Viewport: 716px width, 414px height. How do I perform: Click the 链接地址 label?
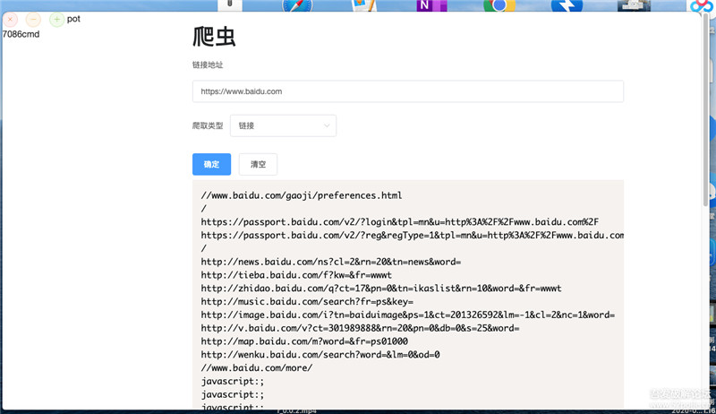click(x=208, y=65)
